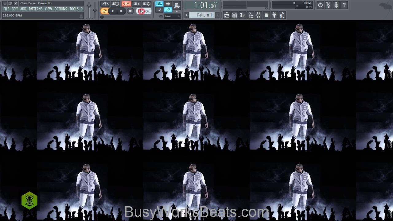Image resolution: width=393 pixels, height=221 pixels.
Task: Toggle typing keyboard to piano icon
Action: (x=159, y=4)
